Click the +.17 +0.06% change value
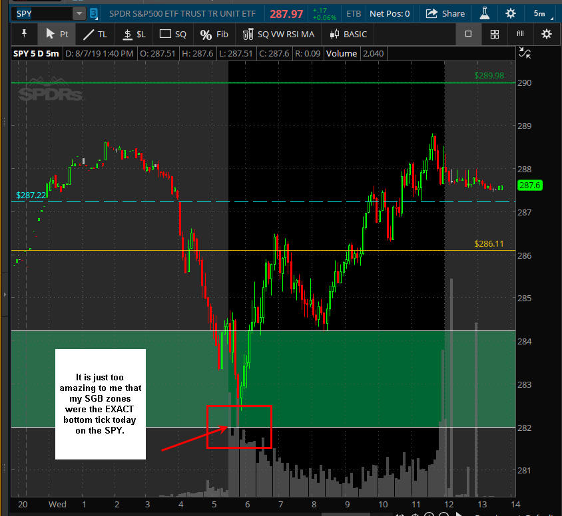Image resolution: width=562 pixels, height=516 pixels. [324, 14]
